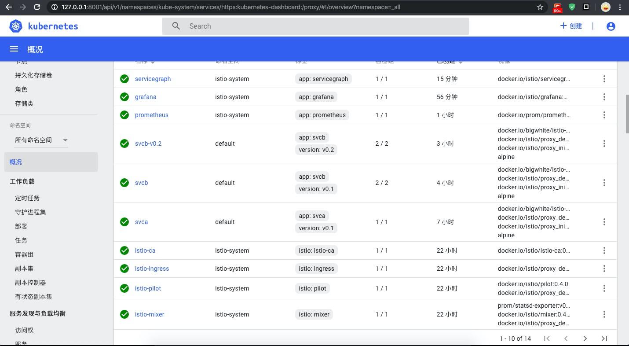Viewport: 629px width, 346px height.
Task: Click the '56 分钟' age for grafana
Action: [447, 97]
